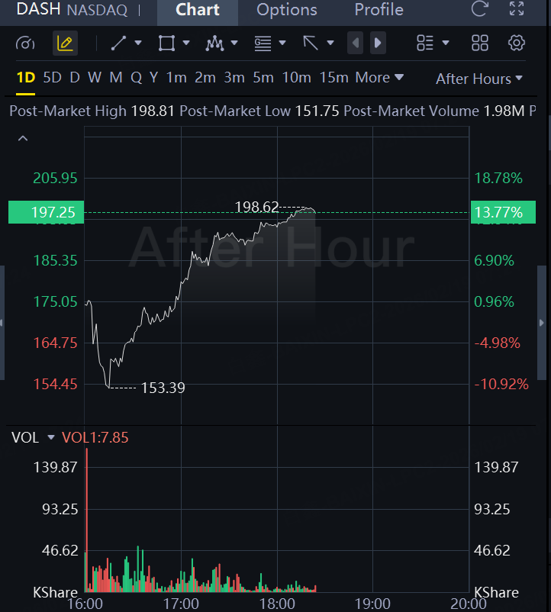Click the 198.62 high point label
Image resolution: width=551 pixels, height=612 pixels.
[256, 207]
